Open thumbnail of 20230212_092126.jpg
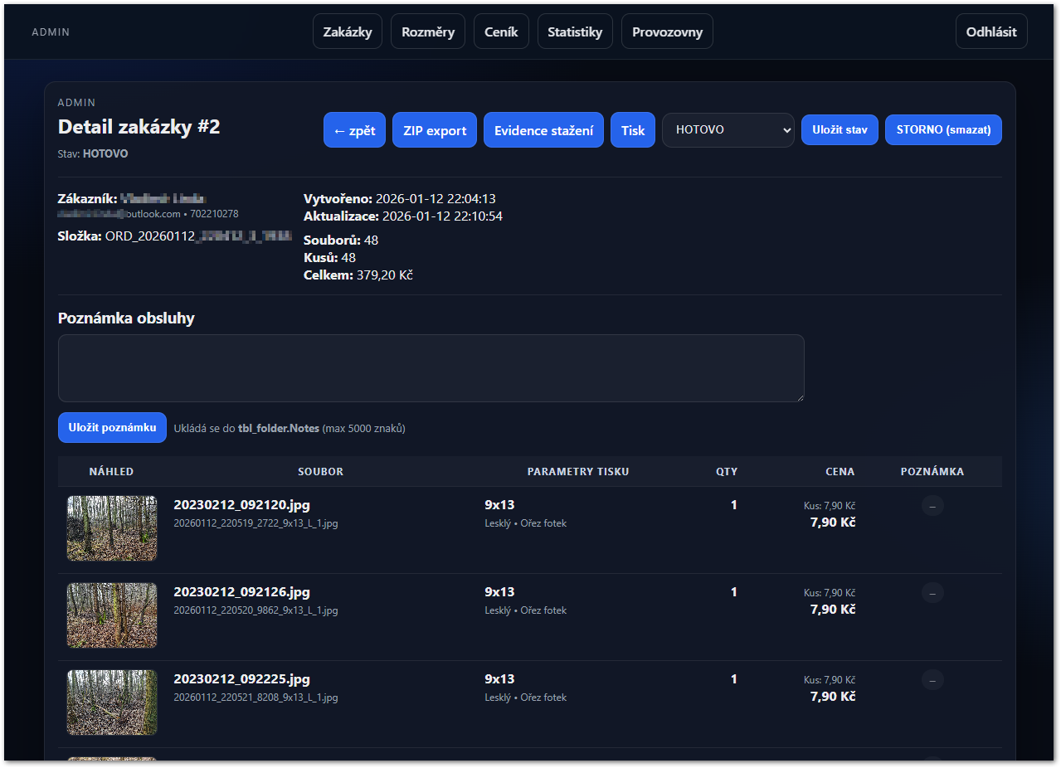This screenshot has width=1061, height=768. [x=112, y=615]
